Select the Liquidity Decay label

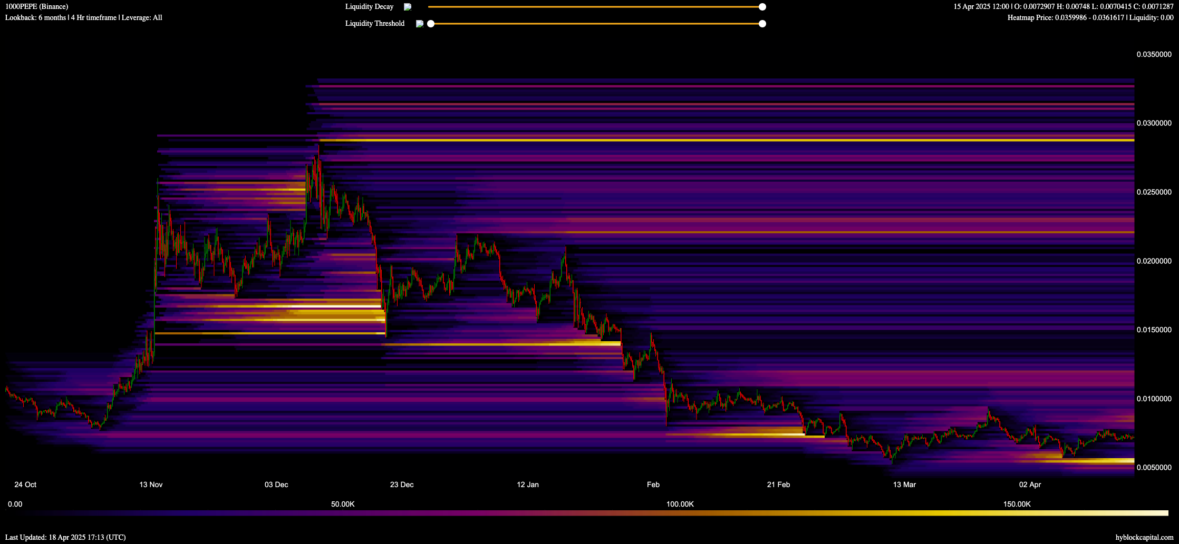(369, 7)
